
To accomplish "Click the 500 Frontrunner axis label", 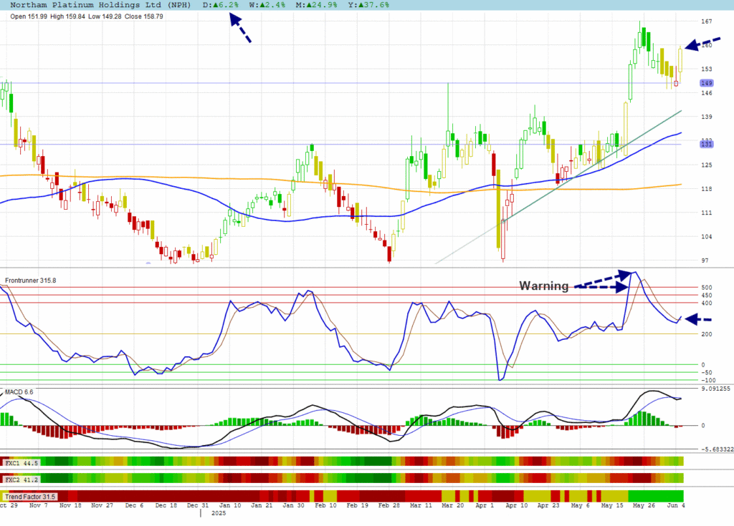I will 706,288.
